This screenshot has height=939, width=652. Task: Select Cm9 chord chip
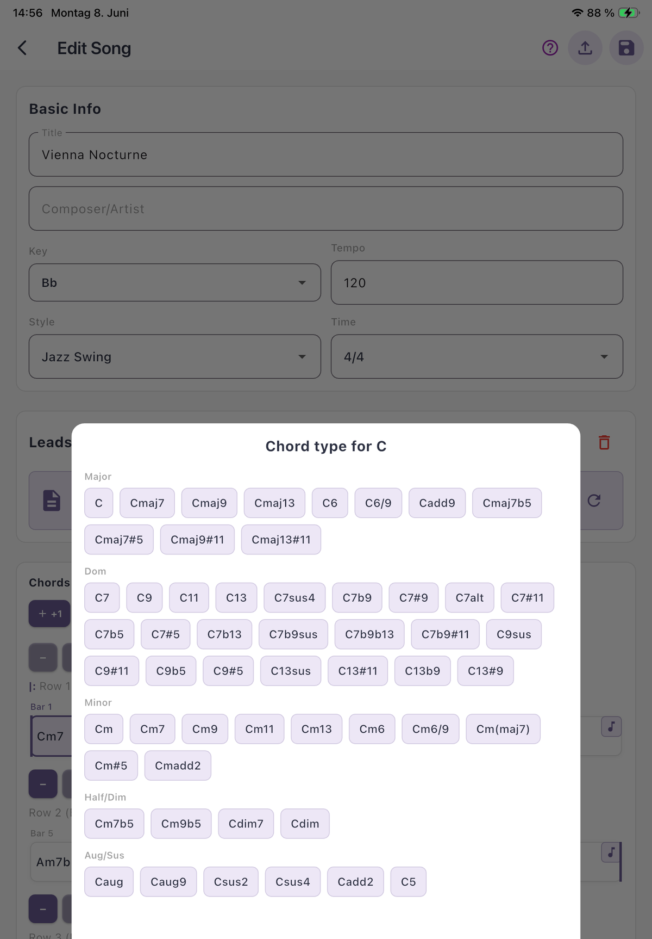[205, 729]
